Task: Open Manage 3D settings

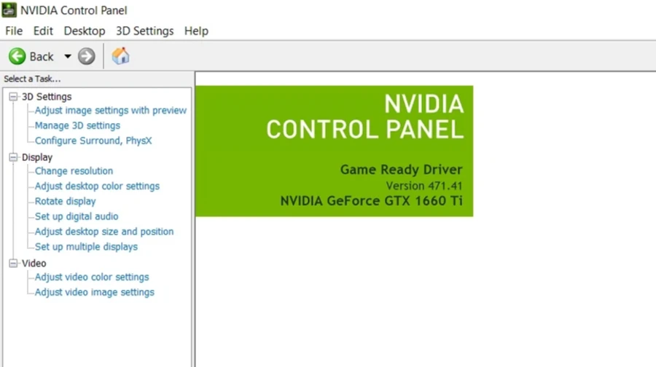Action: coord(77,125)
